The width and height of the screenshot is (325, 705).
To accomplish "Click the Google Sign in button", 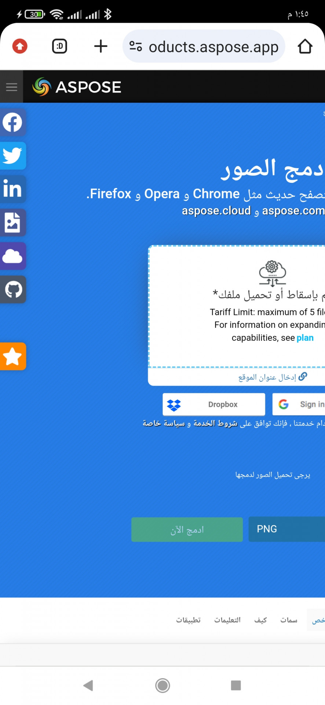I will 299,404.
